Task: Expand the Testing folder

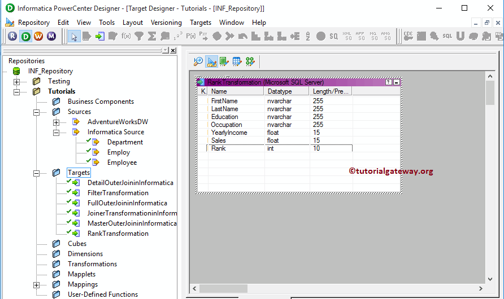Action: 17,82
